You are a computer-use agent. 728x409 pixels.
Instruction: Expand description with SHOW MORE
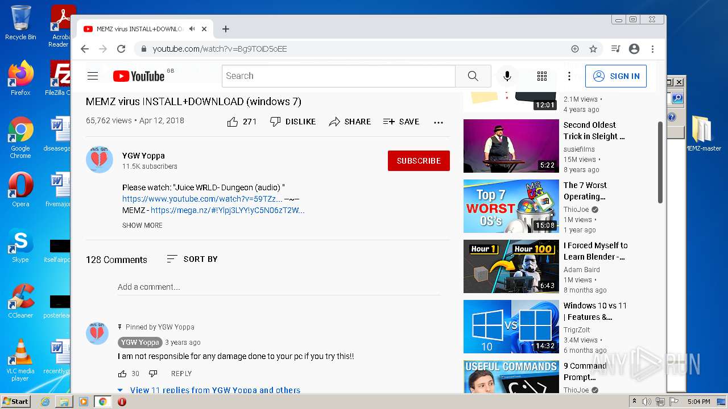coord(142,226)
